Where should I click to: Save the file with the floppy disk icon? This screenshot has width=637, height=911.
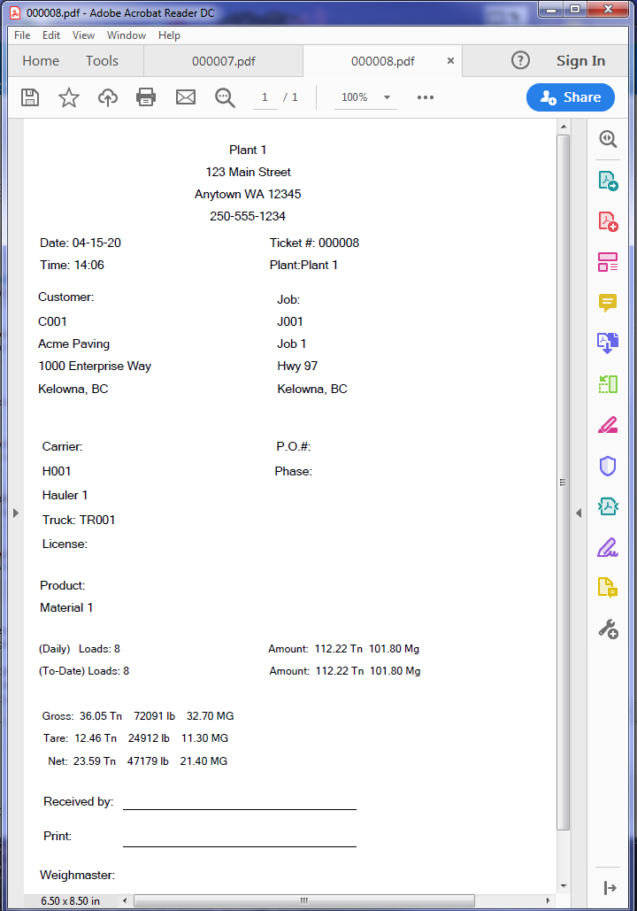(30, 97)
